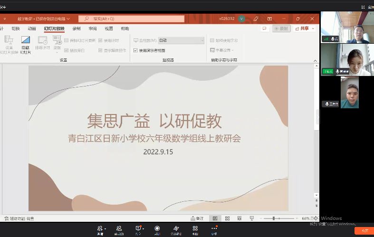Screen dimensions: 374x237
Task: Open the comments pane icon in ribbon
Action: click(x=265, y=28)
